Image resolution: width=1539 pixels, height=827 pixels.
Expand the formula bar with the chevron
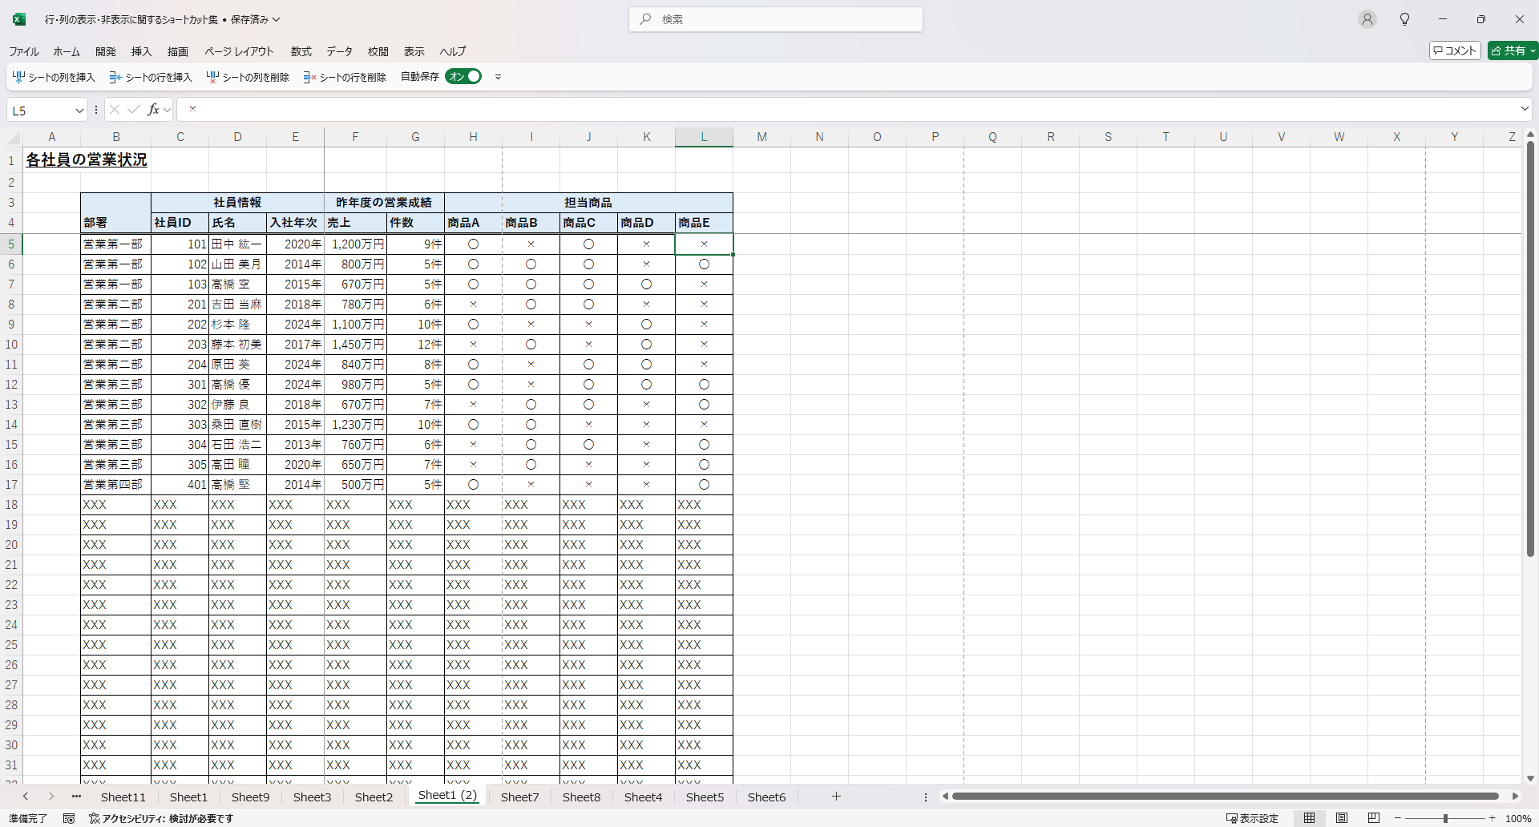pyautogui.click(x=1524, y=109)
